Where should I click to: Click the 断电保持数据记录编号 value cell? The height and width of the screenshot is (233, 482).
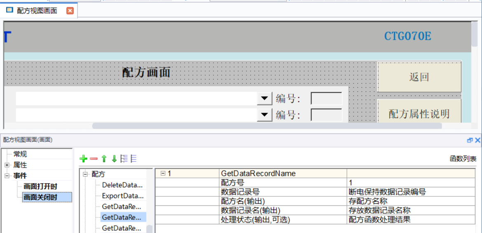(412, 192)
